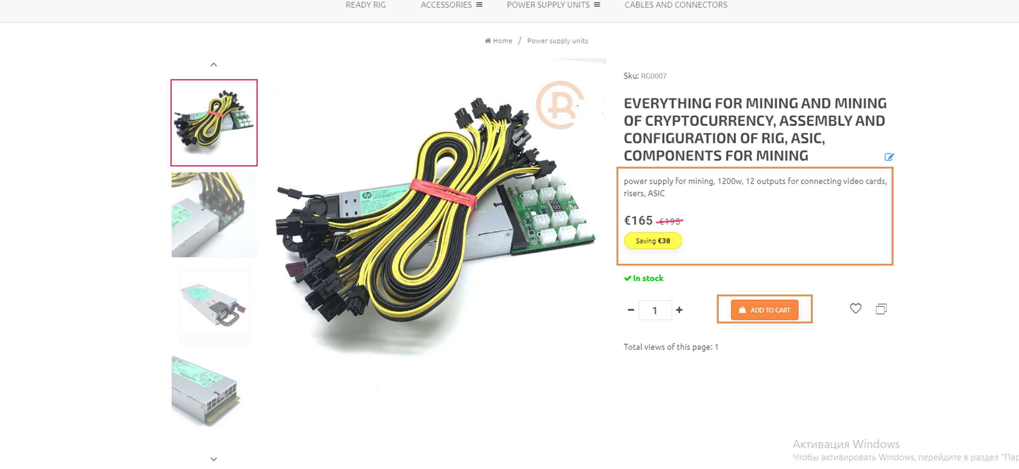Click the quantity input field
Viewport: 1019px width, 469px height.
tap(655, 310)
